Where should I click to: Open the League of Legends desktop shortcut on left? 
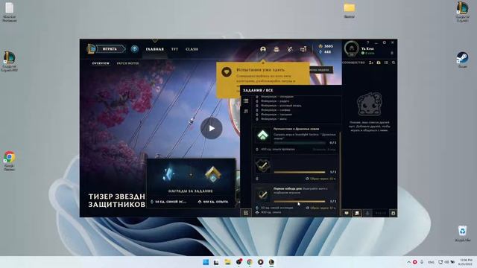(x=9, y=62)
